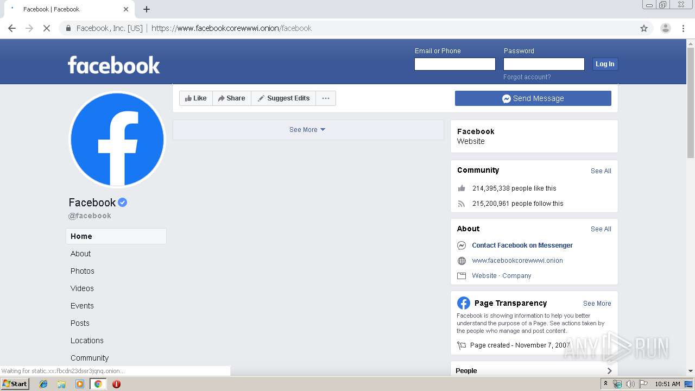Focus the Password field
Image resolution: width=695 pixels, height=391 pixels.
tap(544, 64)
